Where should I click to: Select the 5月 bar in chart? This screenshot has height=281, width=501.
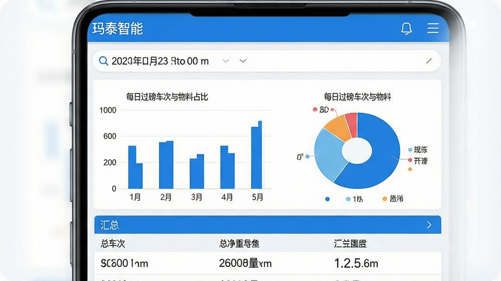[256, 155]
